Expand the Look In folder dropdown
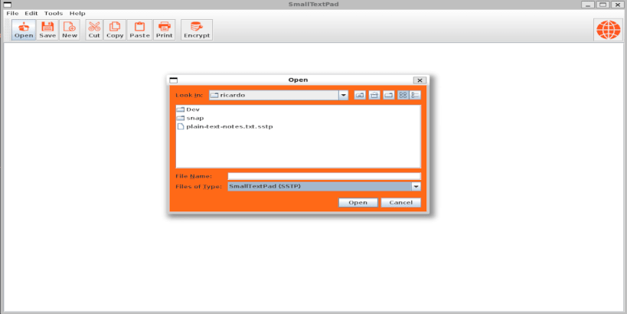Viewport: 627px width, 314px height. click(343, 95)
